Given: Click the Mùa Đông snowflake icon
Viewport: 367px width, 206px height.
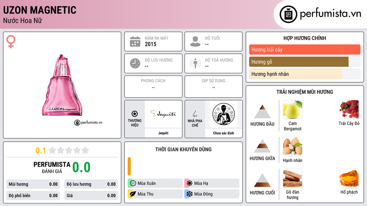Looking at the screenshot, I should pyautogui.click(x=190, y=194).
